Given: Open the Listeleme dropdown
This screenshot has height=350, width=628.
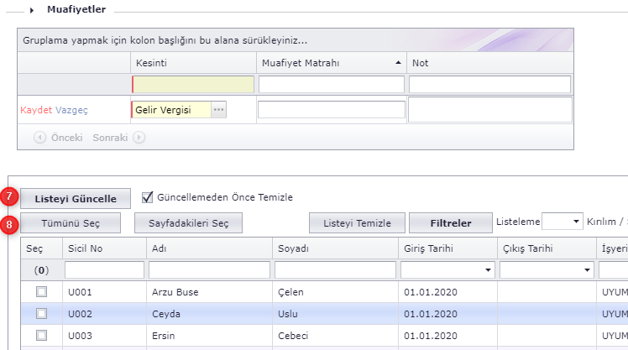Looking at the screenshot, I should 575,222.
